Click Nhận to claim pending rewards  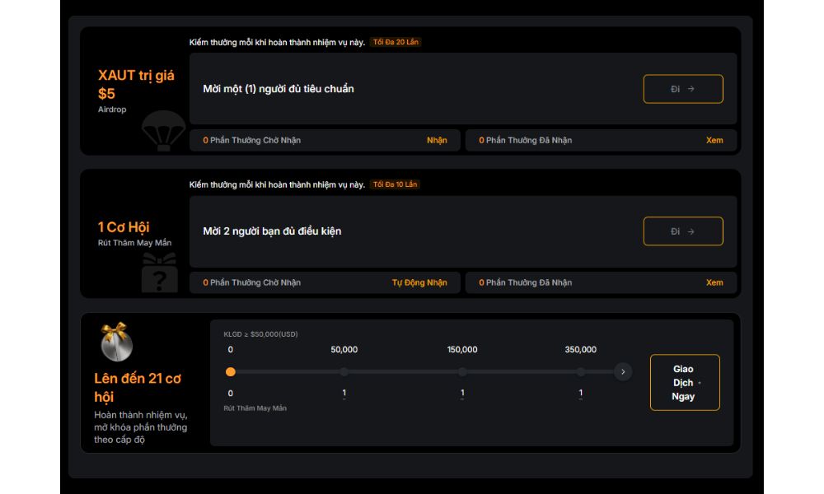[437, 140]
